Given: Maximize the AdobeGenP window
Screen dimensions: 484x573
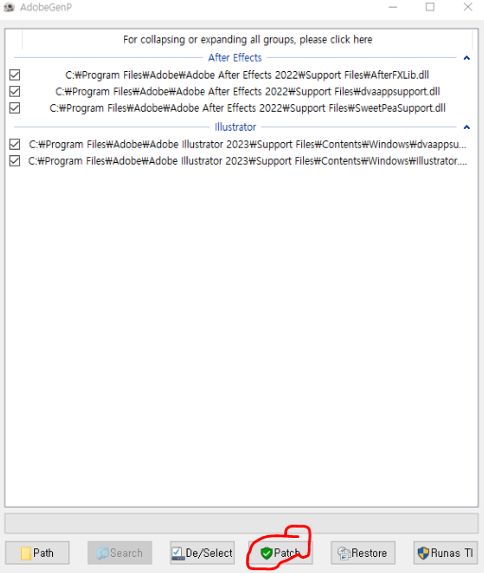Looking at the screenshot, I should pos(430,7).
